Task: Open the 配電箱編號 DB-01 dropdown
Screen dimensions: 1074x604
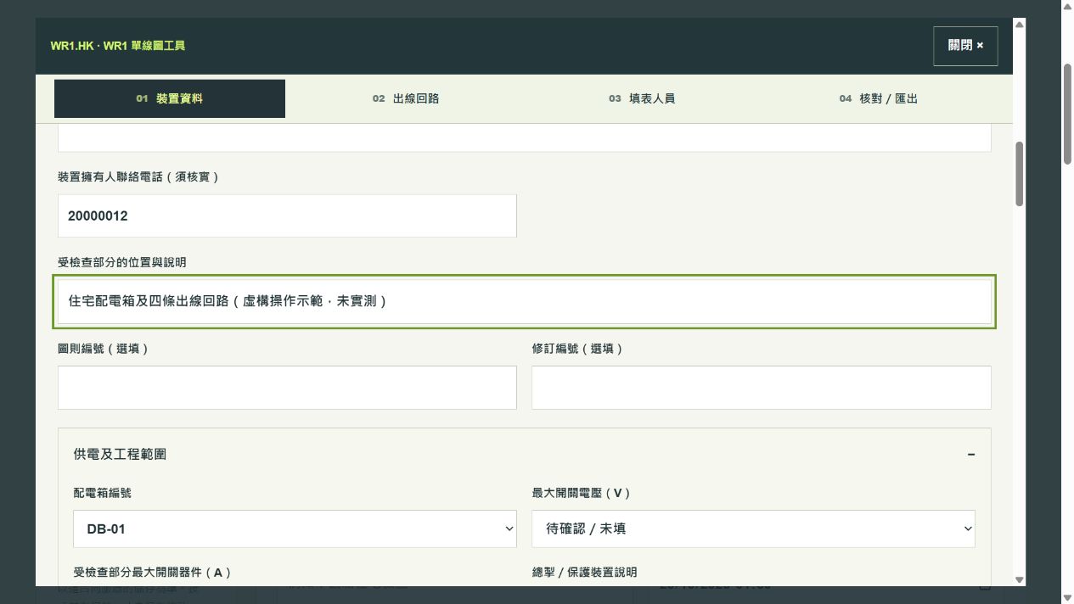Action: [295, 528]
